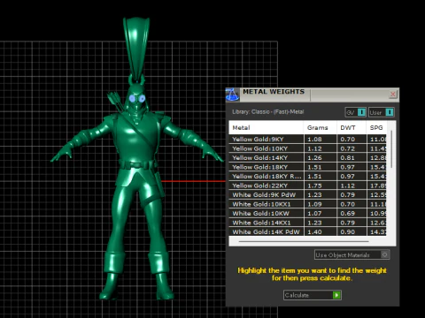Click Grams value 1.09 for White Gold:10KX1
Image resolution: width=425 pixels, height=318 pixels.
(314, 204)
